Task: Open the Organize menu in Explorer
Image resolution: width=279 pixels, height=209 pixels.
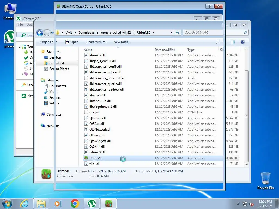Action: click(x=48, y=42)
